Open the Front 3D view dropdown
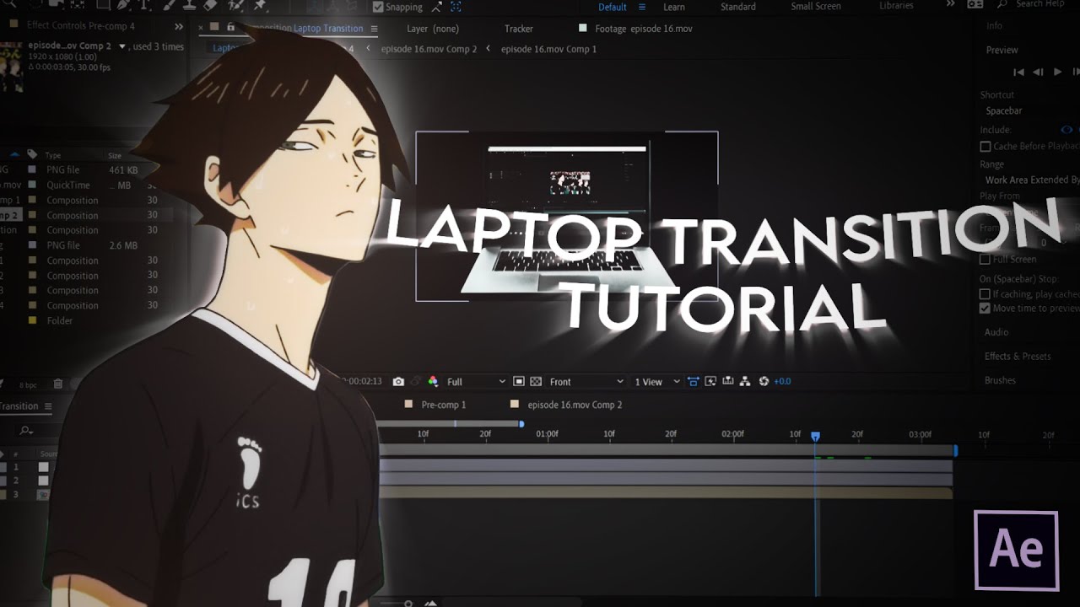The width and height of the screenshot is (1080, 607). pyautogui.click(x=586, y=382)
